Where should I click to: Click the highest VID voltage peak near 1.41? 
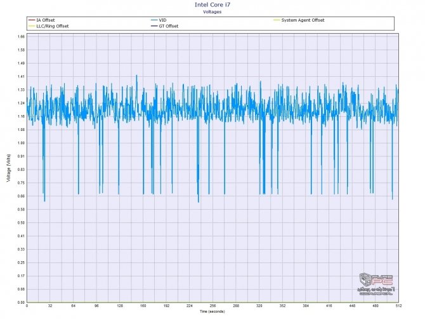tap(136, 76)
